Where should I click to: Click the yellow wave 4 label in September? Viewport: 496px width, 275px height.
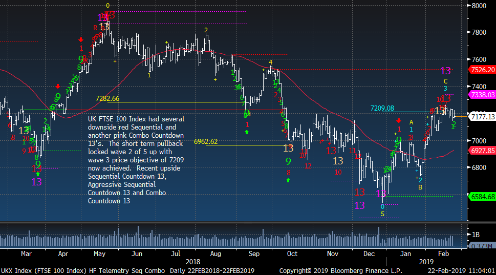click(270, 62)
